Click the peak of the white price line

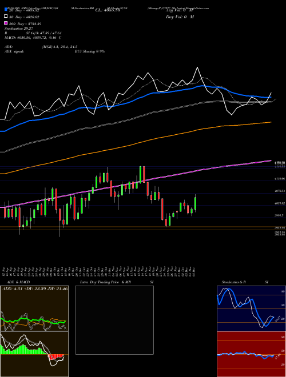point(197,67)
